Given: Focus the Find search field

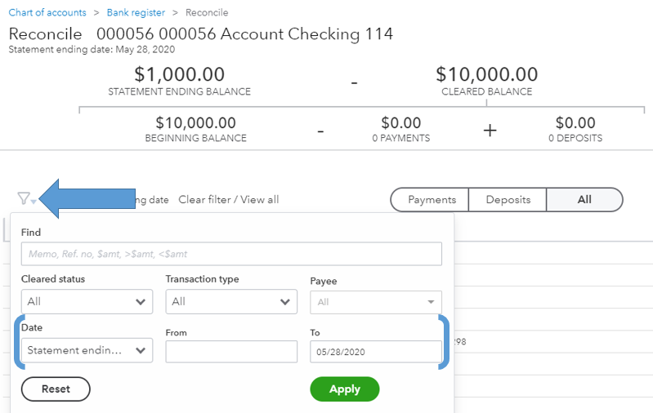Looking at the screenshot, I should pyautogui.click(x=231, y=254).
